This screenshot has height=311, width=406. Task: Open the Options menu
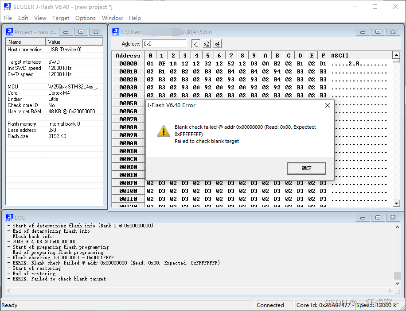click(86, 18)
